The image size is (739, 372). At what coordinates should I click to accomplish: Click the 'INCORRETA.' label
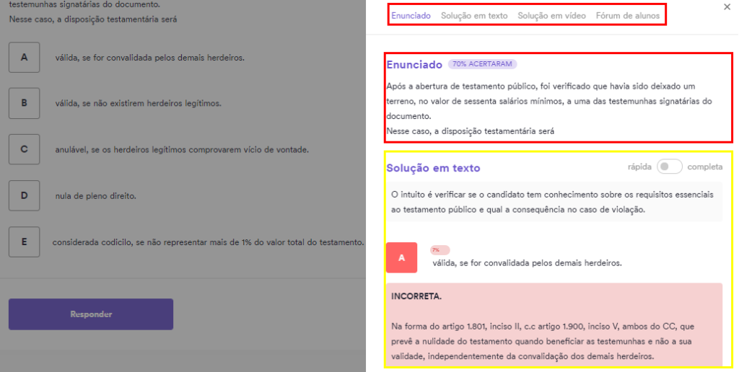point(416,296)
